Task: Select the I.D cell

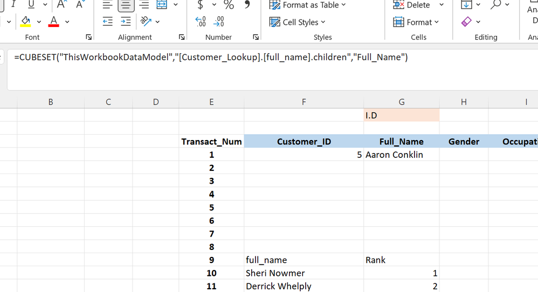Action: click(402, 115)
